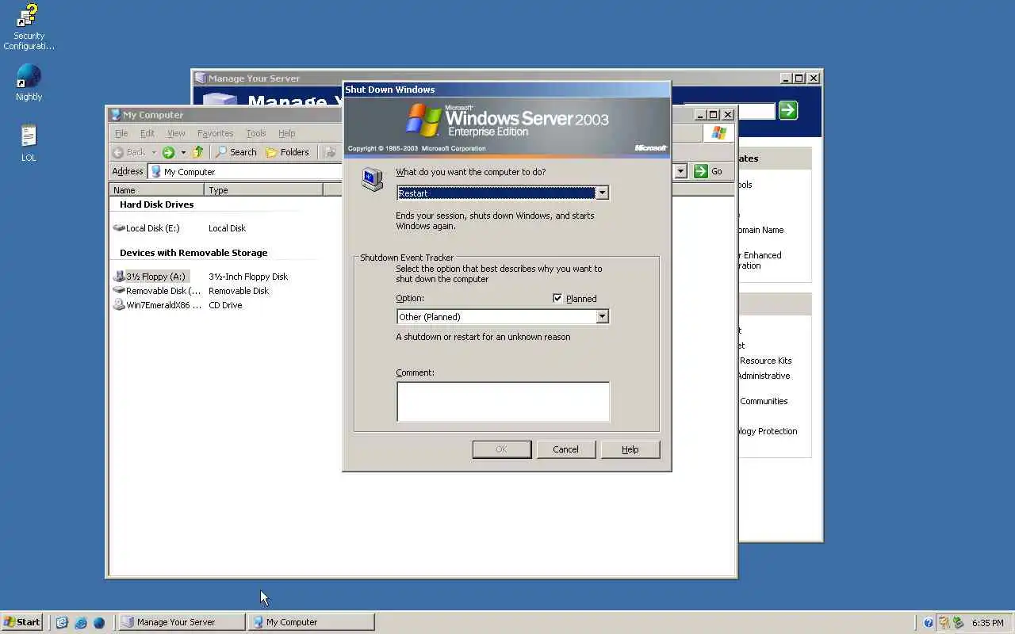Click 'CD Drive' type text in list
Image resolution: width=1015 pixels, height=634 pixels.
(x=225, y=305)
